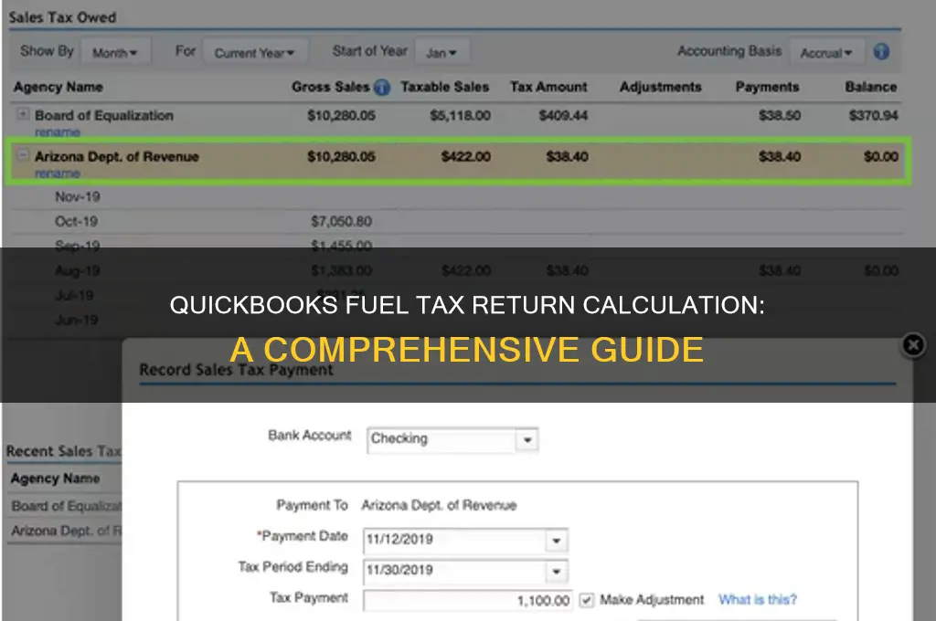
Task: Click the Taxable Sales column header
Action: [x=445, y=87]
